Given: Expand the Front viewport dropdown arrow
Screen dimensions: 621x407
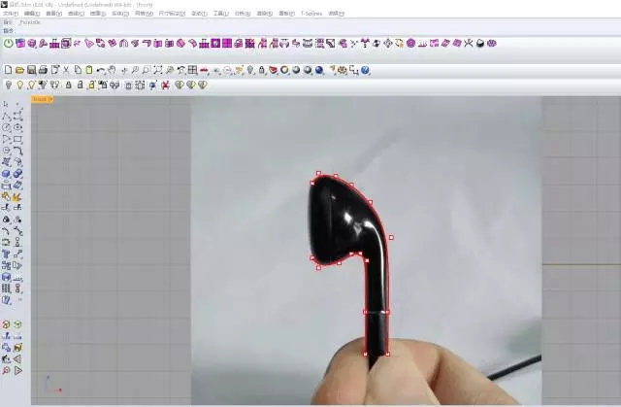Looking at the screenshot, I should tap(50, 99).
